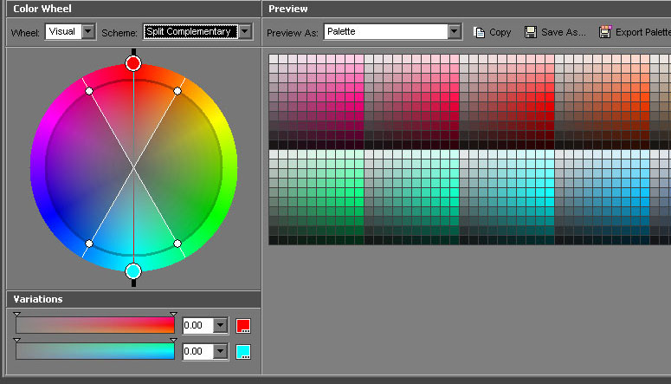
Task: Click the Preview As: label
Action: 293,33
